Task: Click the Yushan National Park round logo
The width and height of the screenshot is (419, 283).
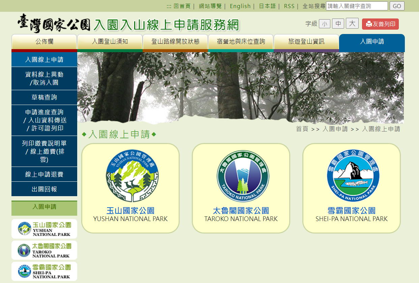Action: [x=132, y=176]
